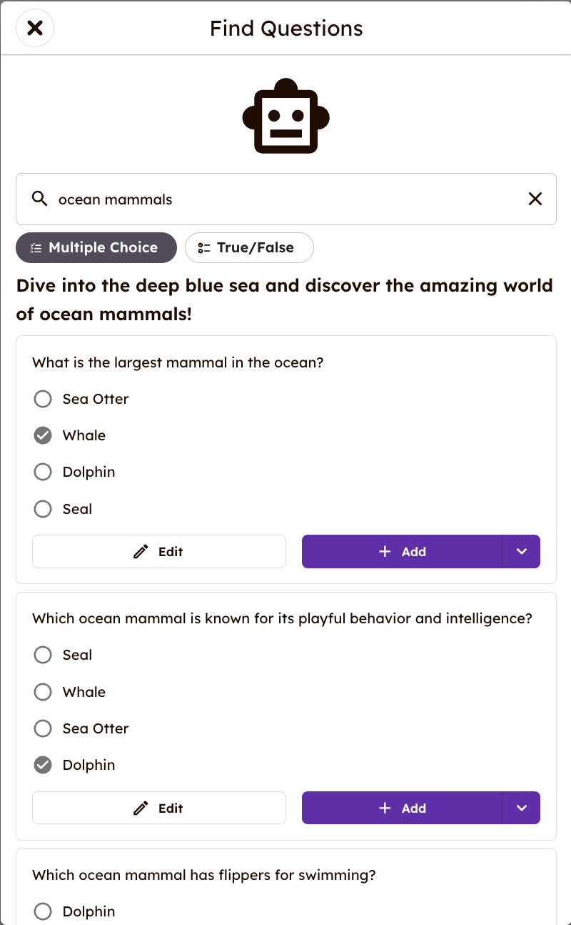Select Dolphin in the largest mammal question

[x=43, y=472]
